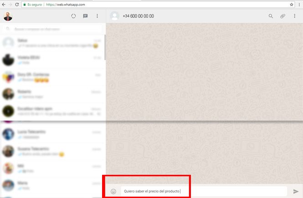The image size is (303, 198).
Task: Reload the WhatsApp Web page
Action: [17, 5]
